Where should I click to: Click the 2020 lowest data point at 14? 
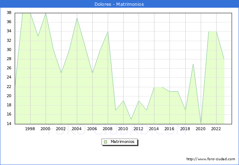(201, 123)
